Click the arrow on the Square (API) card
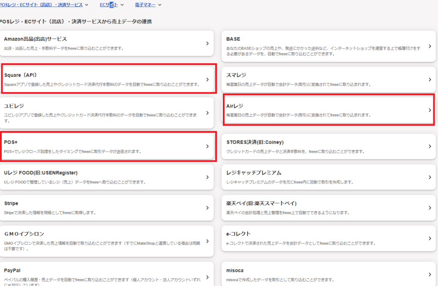The image size is (438, 286). [207, 80]
